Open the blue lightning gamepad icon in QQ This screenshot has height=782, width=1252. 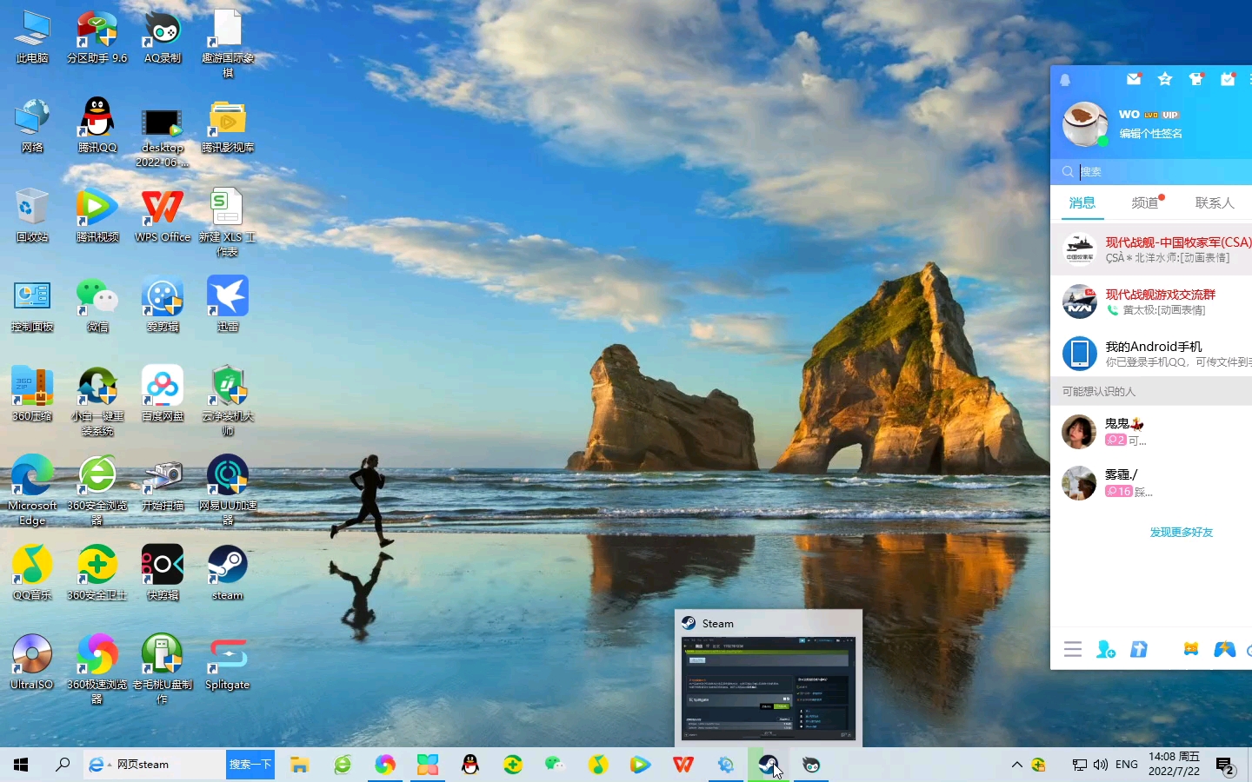point(1225,649)
